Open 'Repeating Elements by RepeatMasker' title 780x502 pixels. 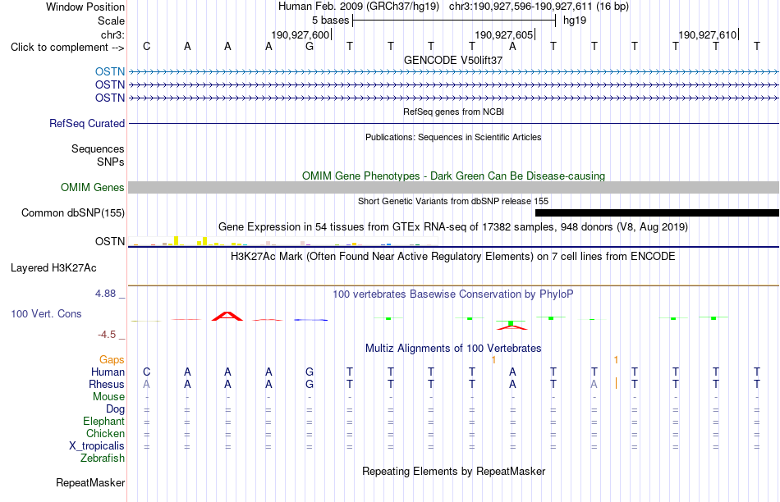pos(453,471)
